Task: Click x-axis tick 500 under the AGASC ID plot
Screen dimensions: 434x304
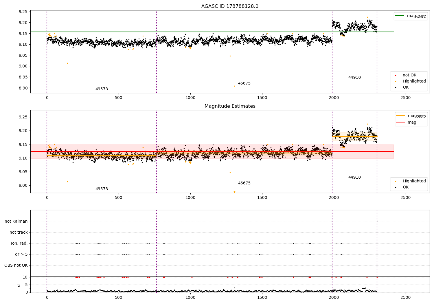Action: [119, 98]
